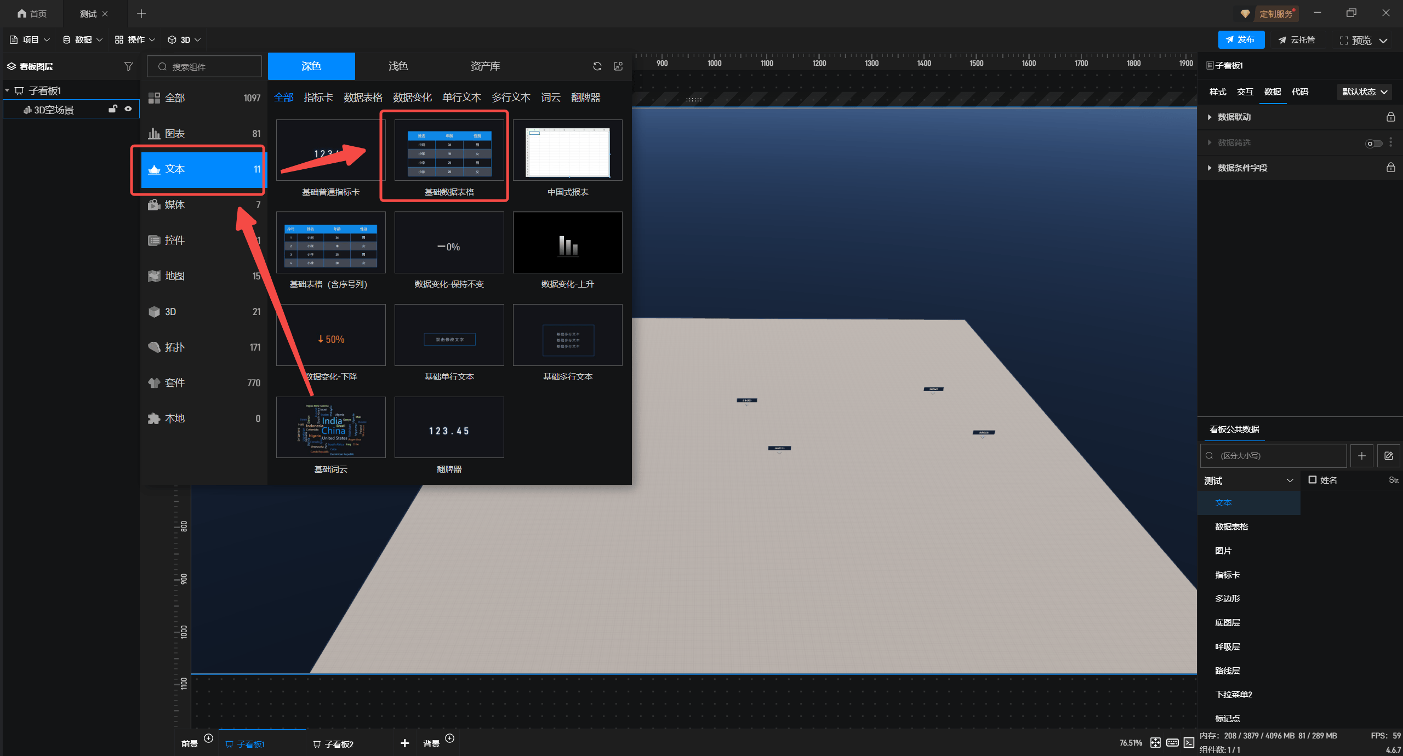1403x756 pixels.
Task: Open the 默认状态 dropdown
Action: tap(1364, 92)
